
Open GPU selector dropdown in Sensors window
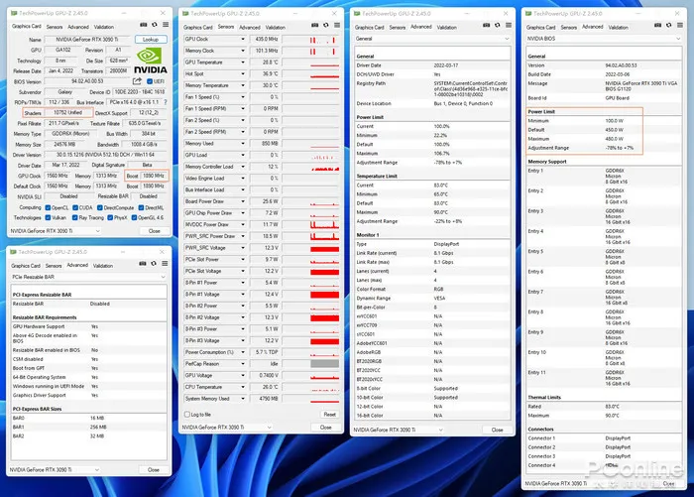[227, 428]
